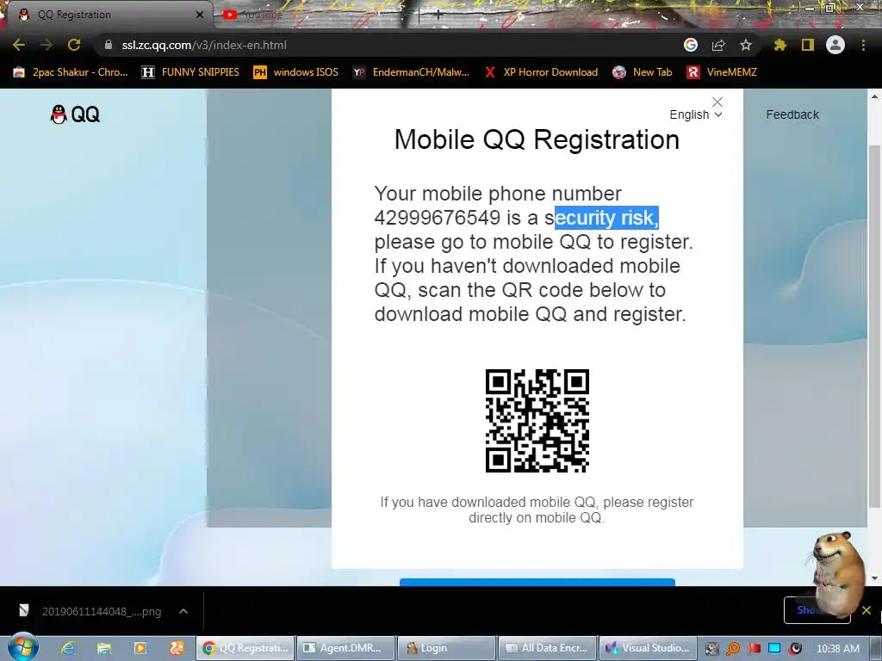Open a new tab with plus button
The height and width of the screenshot is (661, 882).
coord(438,15)
